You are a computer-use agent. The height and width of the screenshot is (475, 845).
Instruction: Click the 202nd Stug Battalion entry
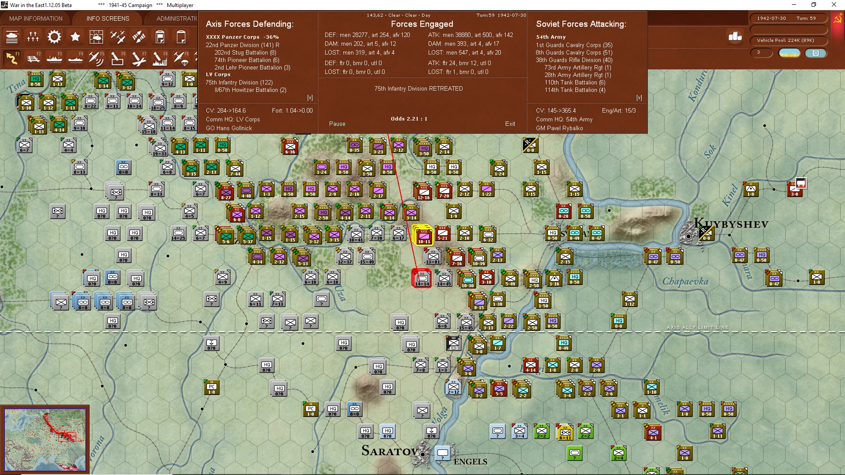[x=245, y=52]
